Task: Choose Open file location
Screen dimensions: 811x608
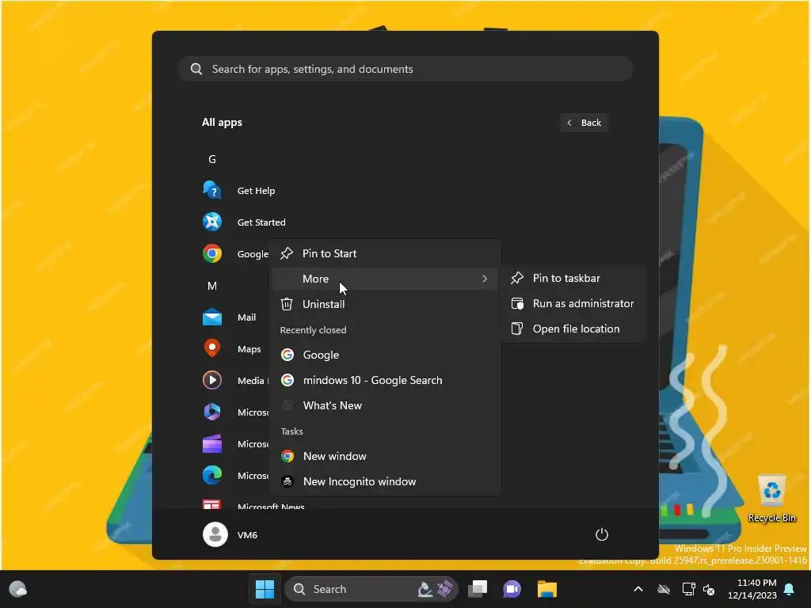Action: click(x=573, y=329)
